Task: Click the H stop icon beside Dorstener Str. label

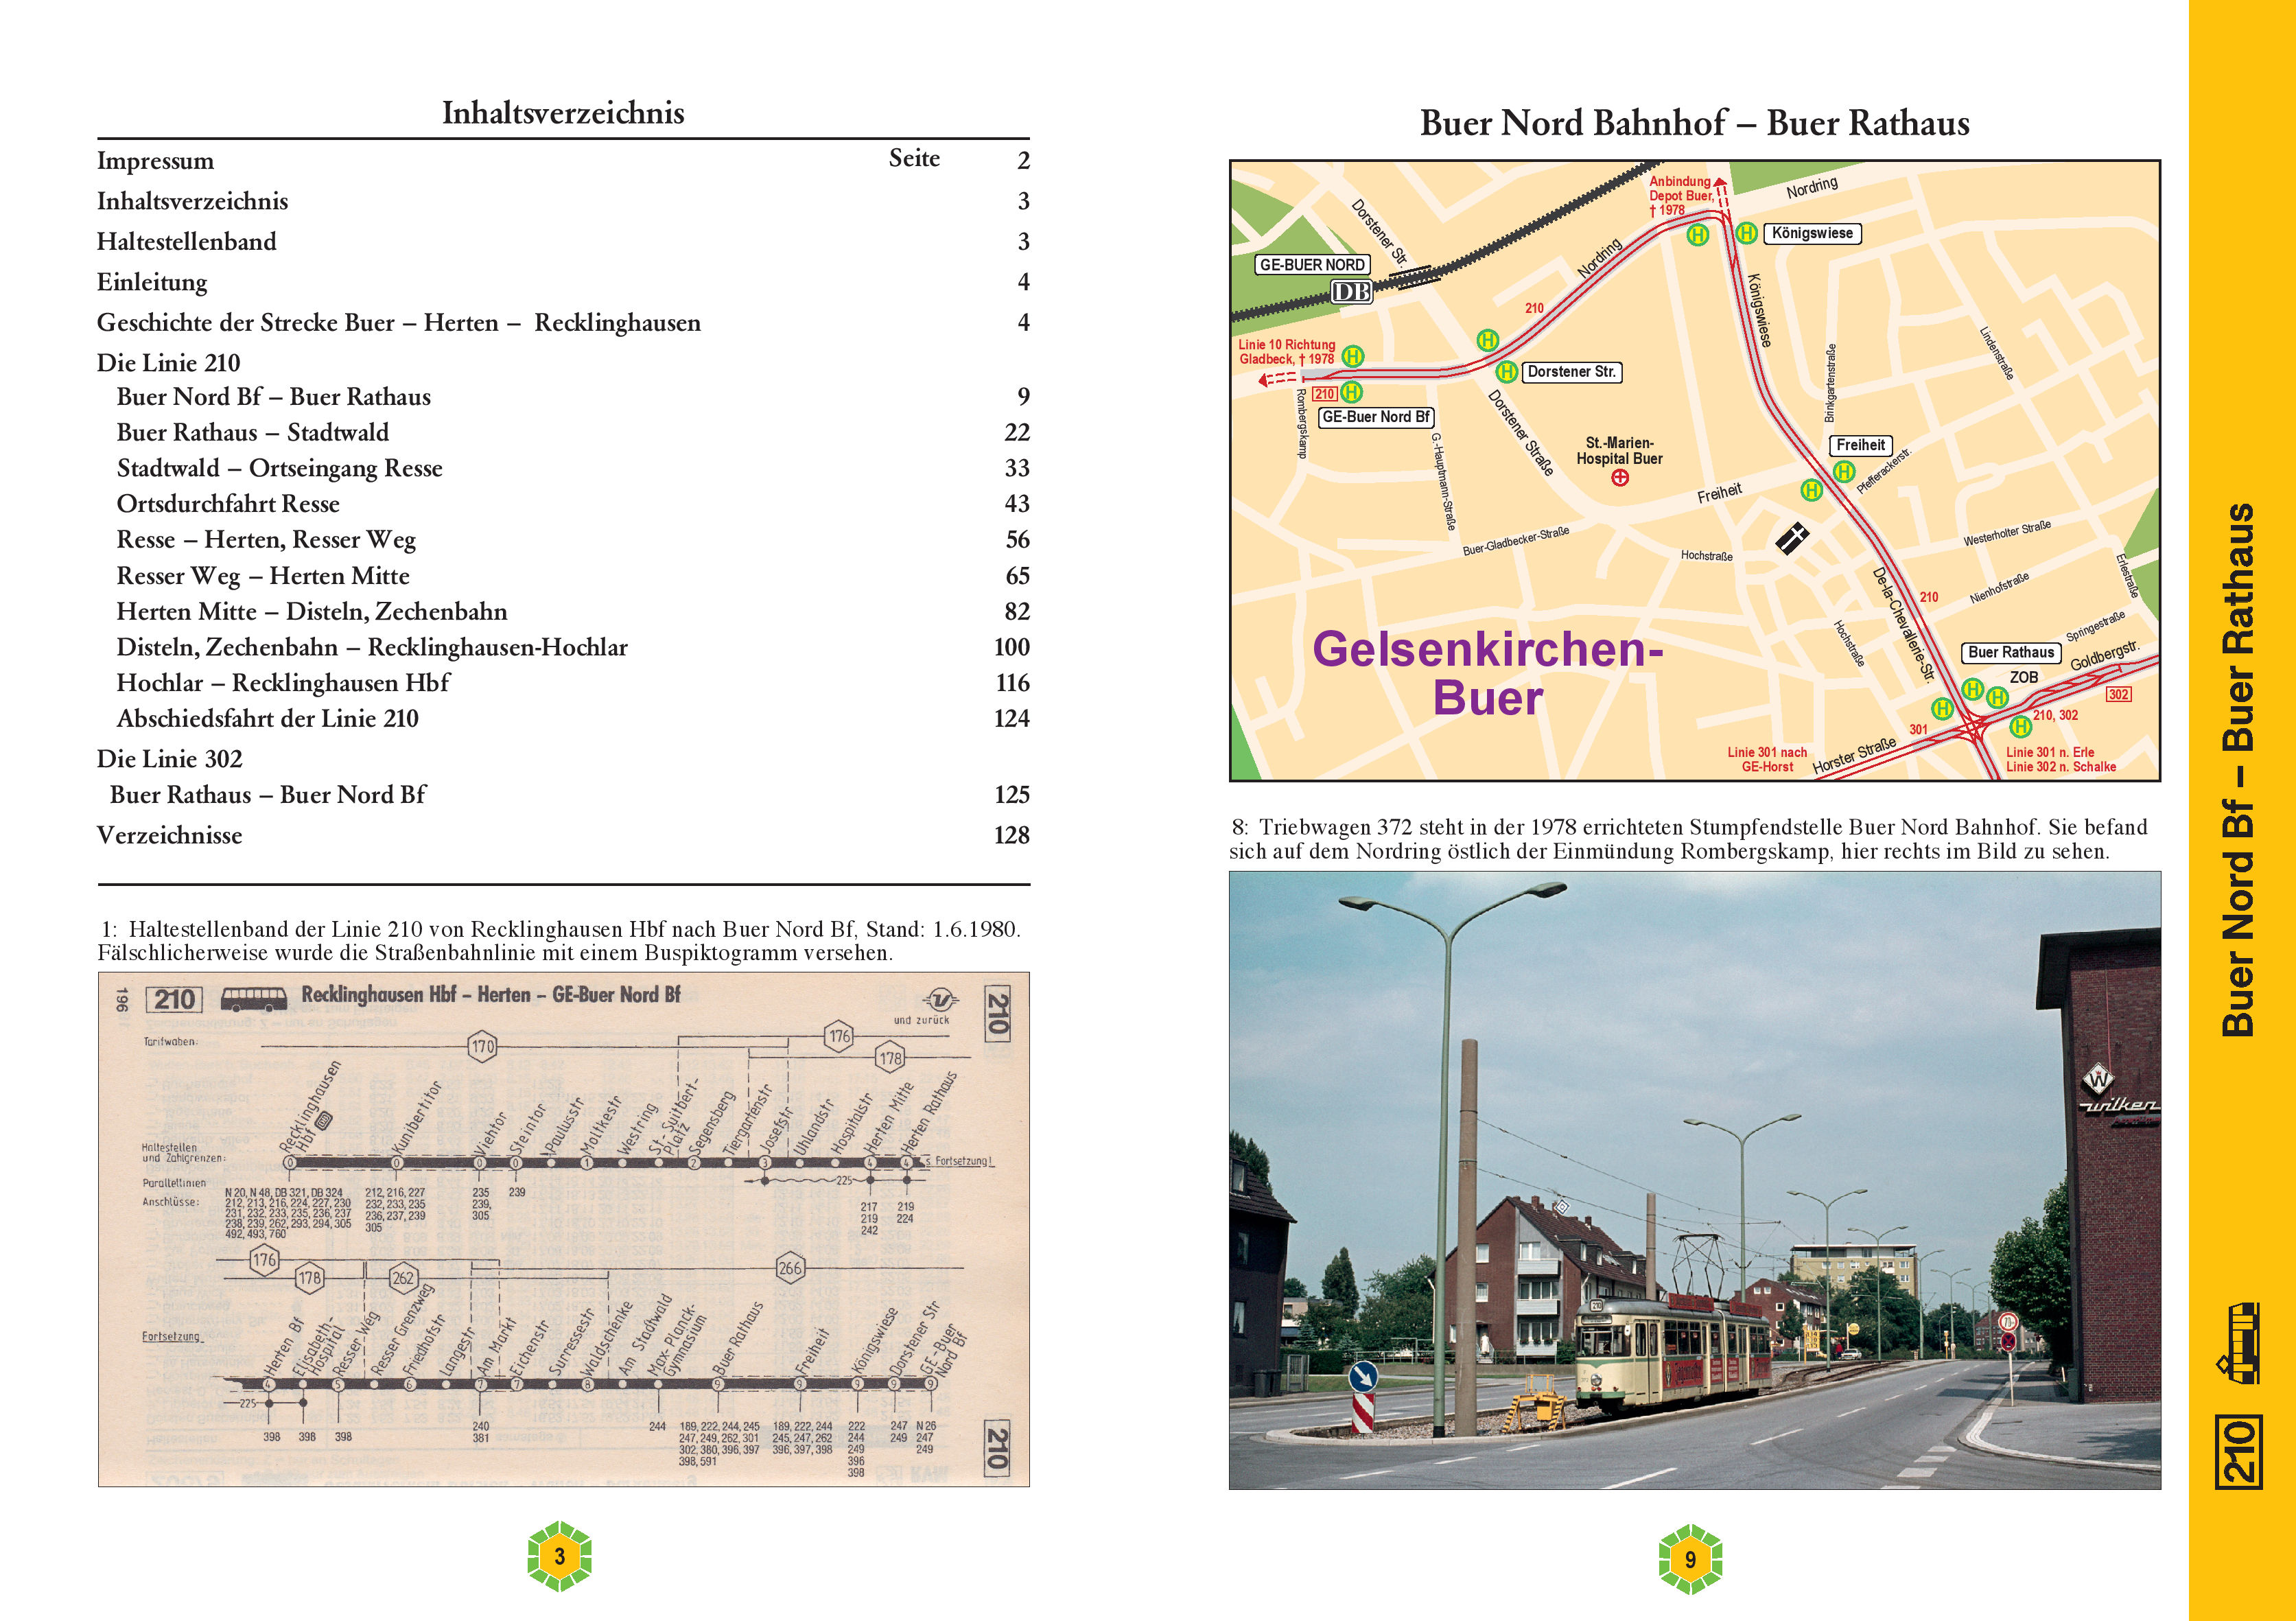Action: [x=1506, y=372]
